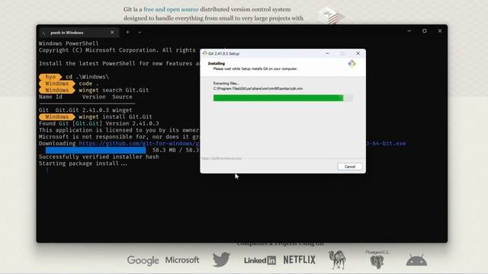
Task: Click the PowerShell icon in terminal tab
Action: click(44, 33)
